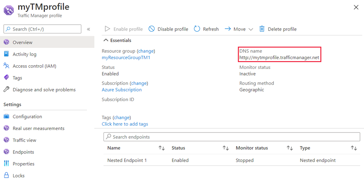
Task: Select Configuration in the Settings menu
Action: point(27,117)
